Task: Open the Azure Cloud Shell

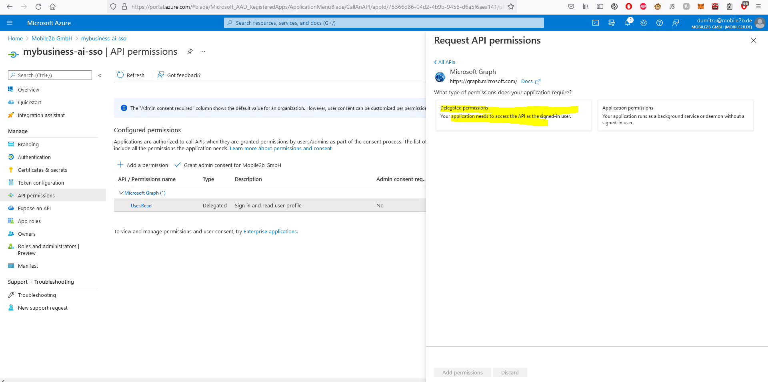Action: tap(596, 23)
